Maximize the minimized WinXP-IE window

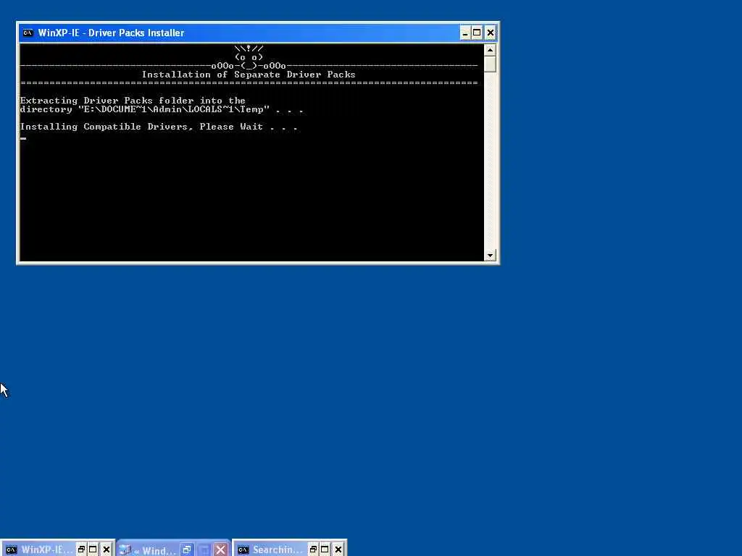pos(93,549)
